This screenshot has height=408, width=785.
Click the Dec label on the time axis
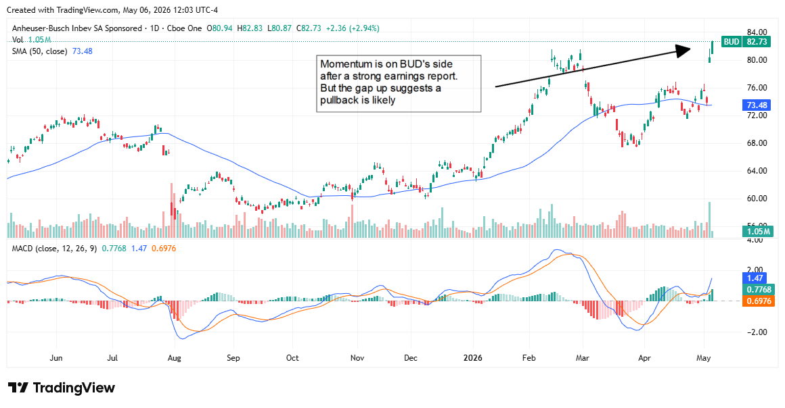click(411, 358)
